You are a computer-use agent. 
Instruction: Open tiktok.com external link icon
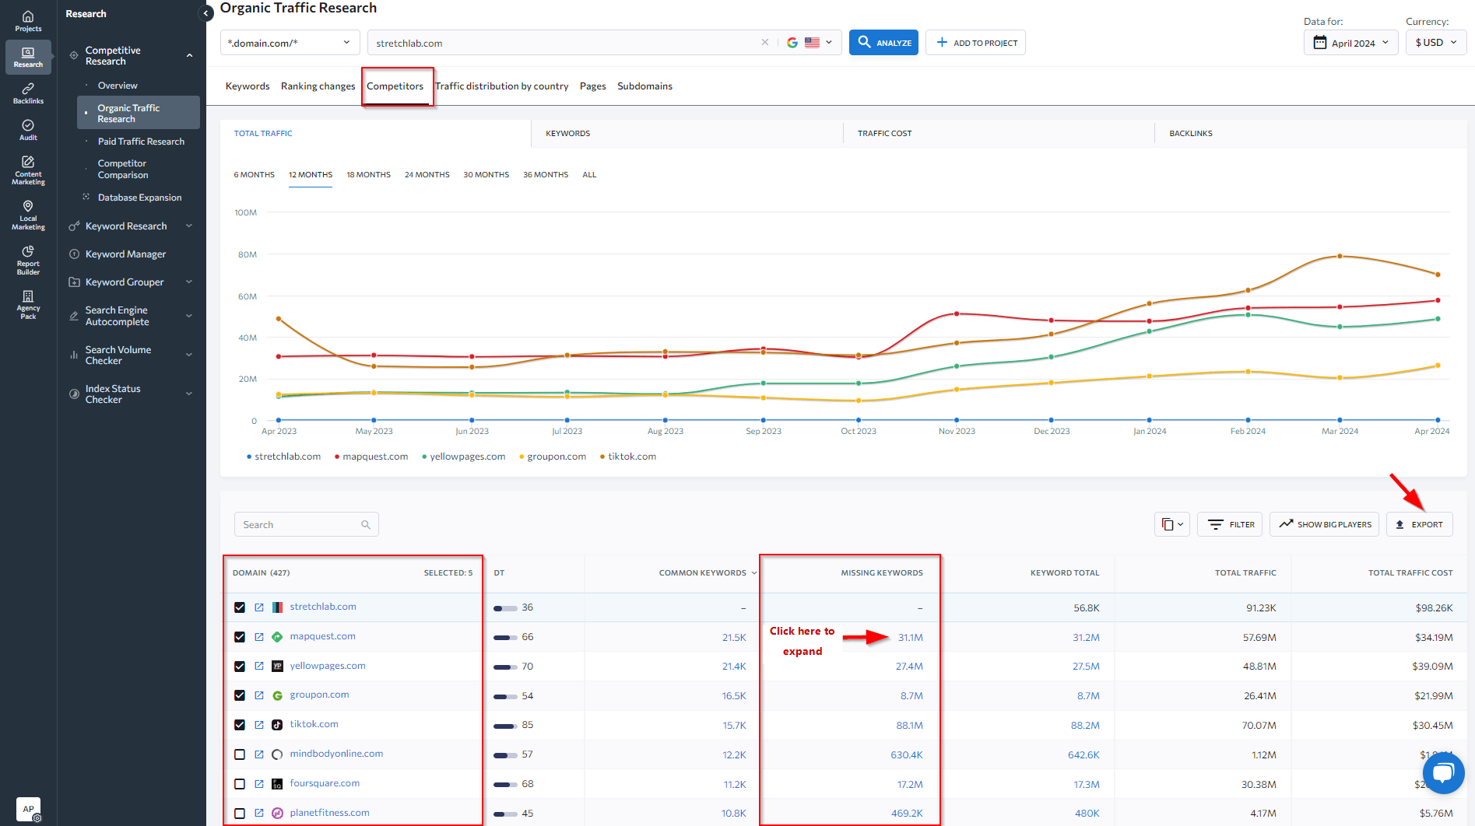coord(259,725)
